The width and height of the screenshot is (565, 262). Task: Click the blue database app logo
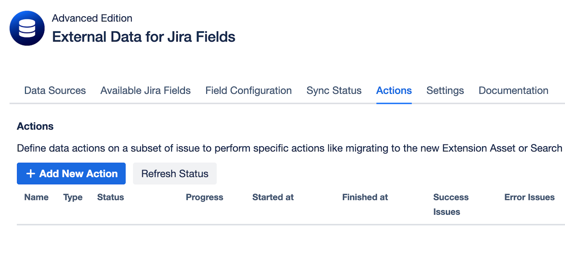(27, 28)
